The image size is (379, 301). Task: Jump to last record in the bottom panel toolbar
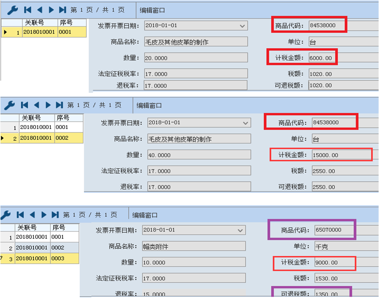point(55,215)
